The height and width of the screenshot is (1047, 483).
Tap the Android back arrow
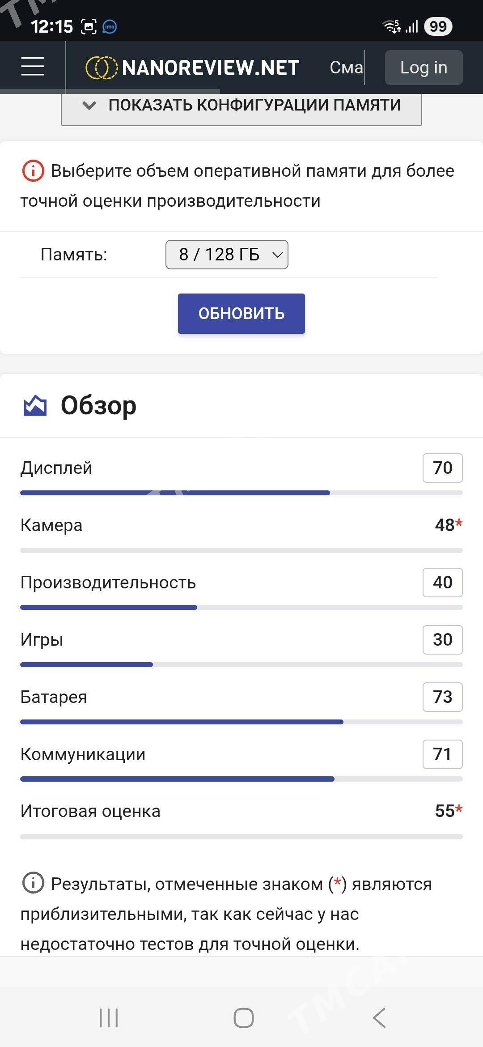[379, 1018]
